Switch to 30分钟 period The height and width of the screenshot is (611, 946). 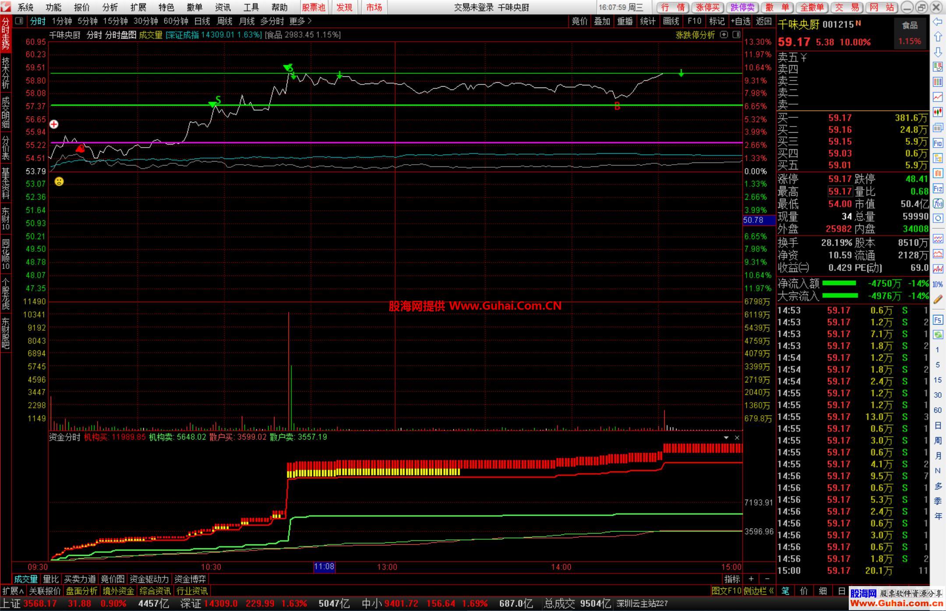pyautogui.click(x=146, y=21)
